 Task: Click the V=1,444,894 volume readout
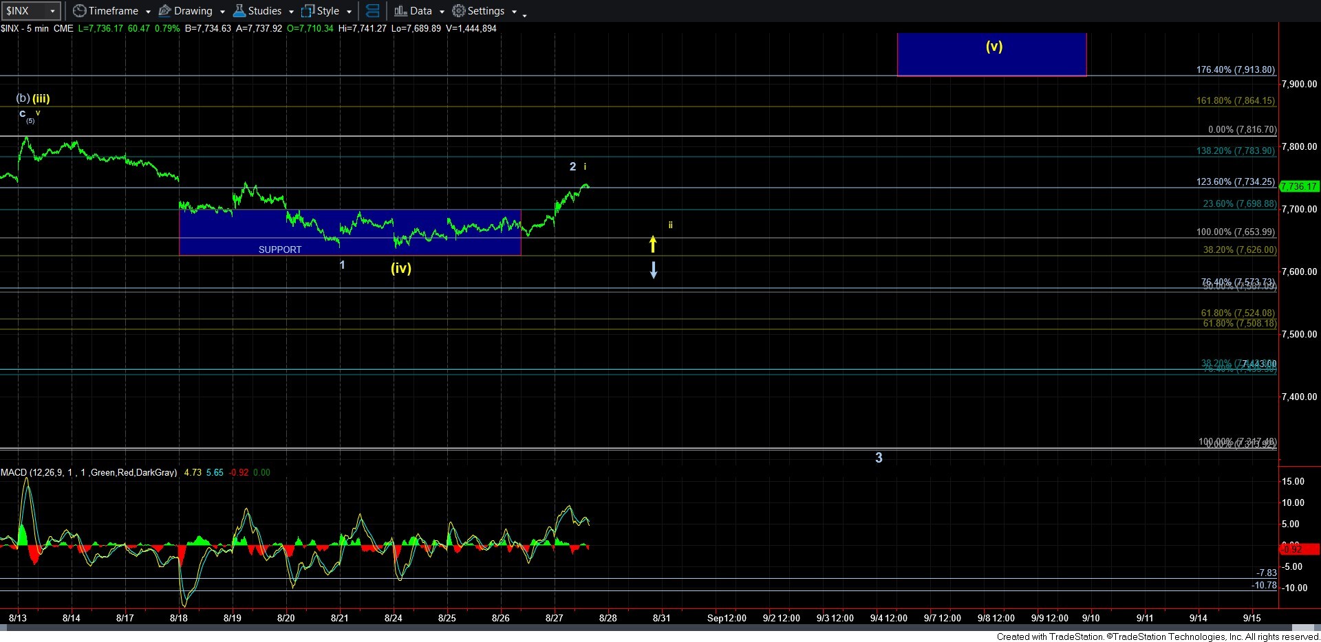click(x=471, y=28)
